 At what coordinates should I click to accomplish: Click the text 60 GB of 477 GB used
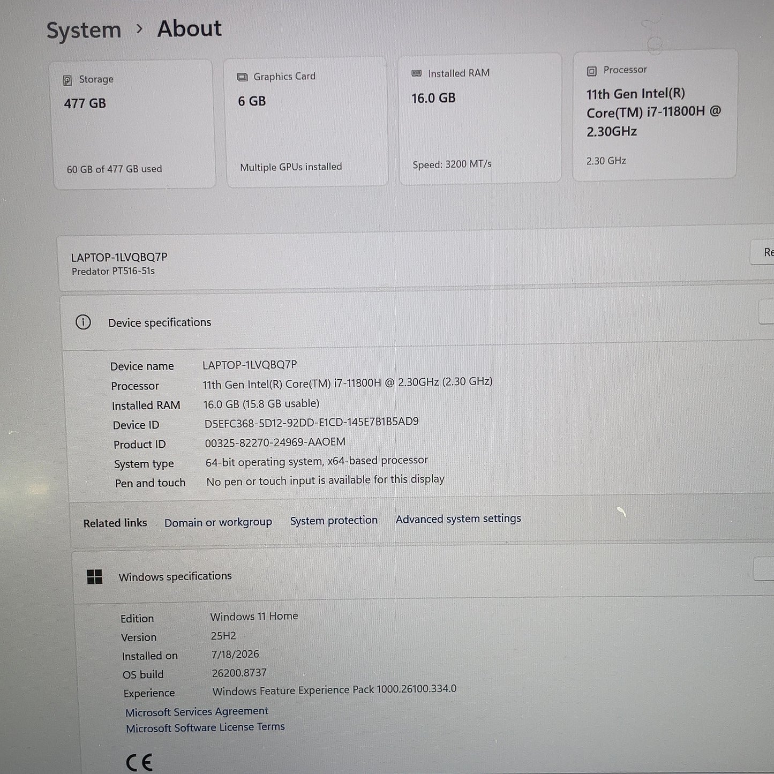coord(114,169)
